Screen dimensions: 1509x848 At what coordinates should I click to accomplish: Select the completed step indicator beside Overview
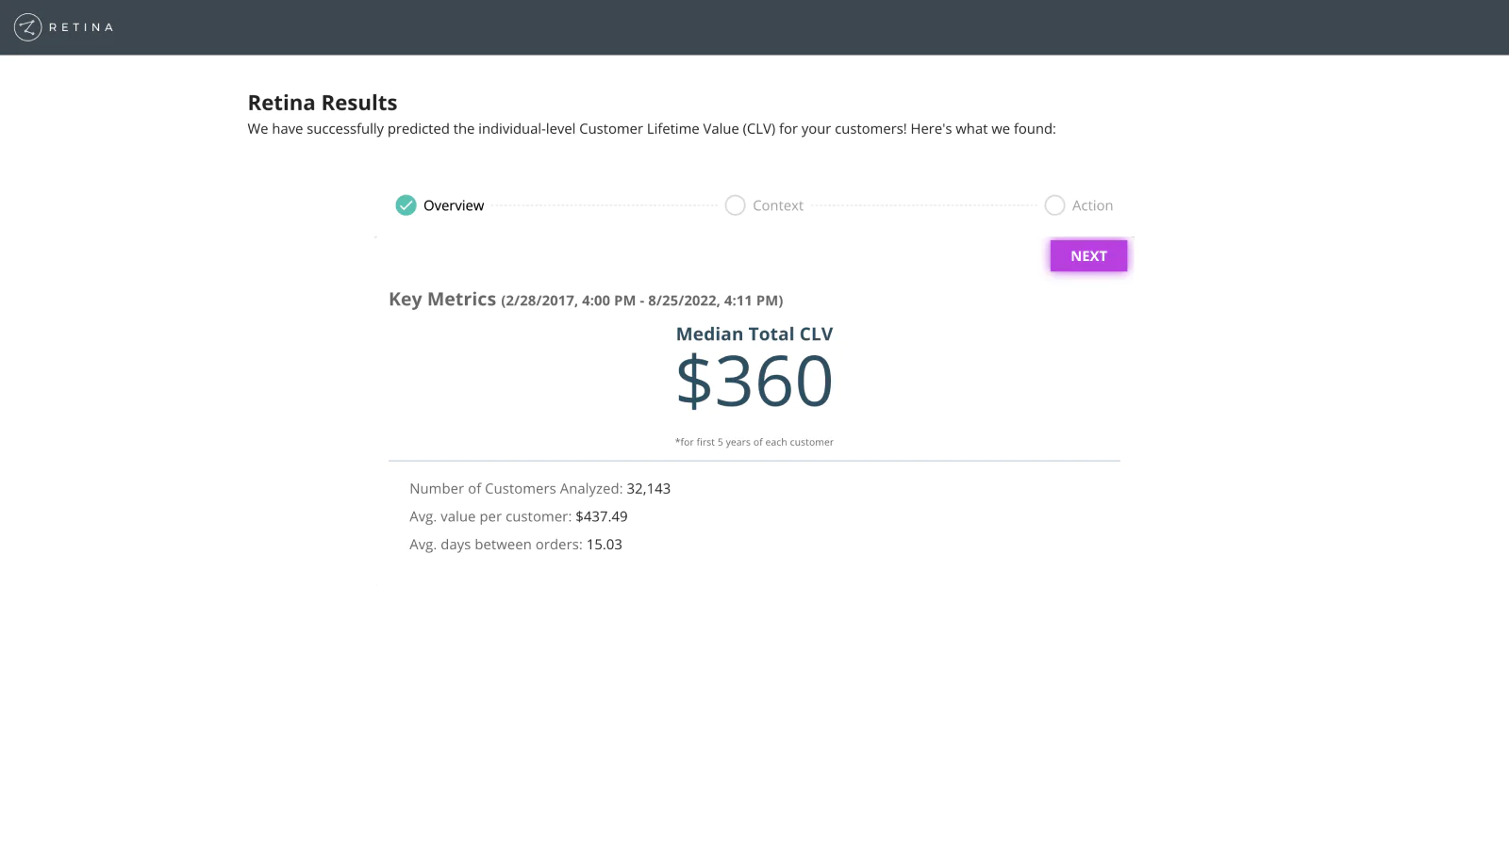pyautogui.click(x=406, y=204)
